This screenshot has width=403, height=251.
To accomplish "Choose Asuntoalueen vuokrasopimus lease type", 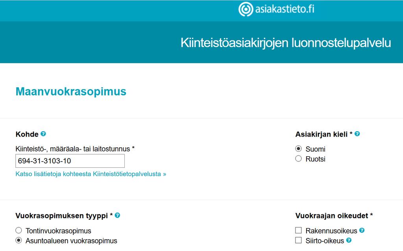I will [18, 240].
